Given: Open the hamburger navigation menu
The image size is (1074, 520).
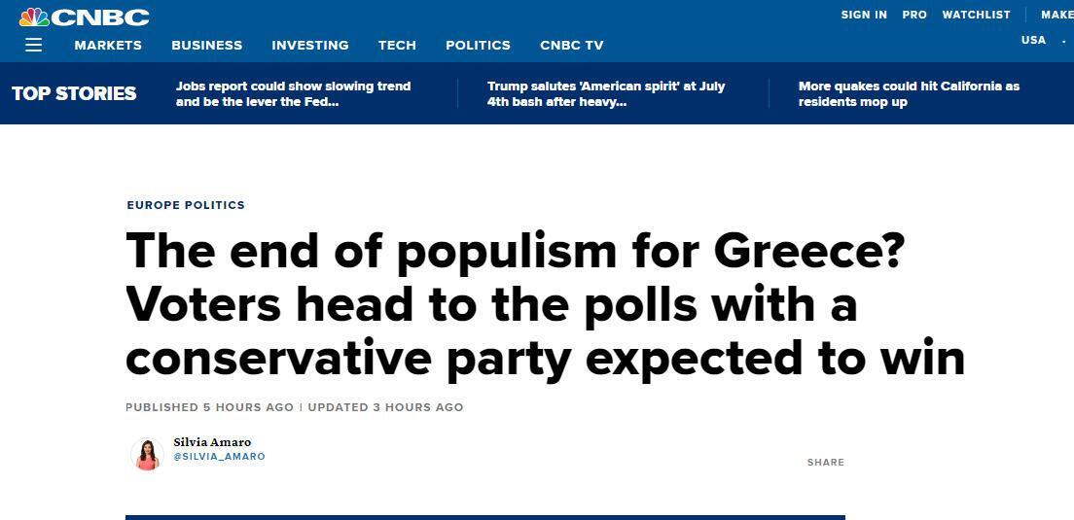Looking at the screenshot, I should 33,45.
